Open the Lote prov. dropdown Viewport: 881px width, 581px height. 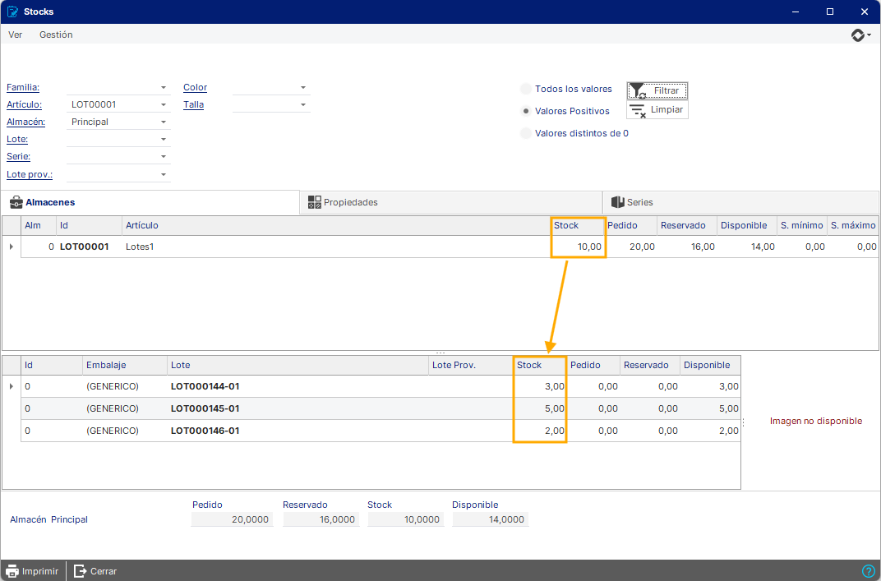[164, 175]
